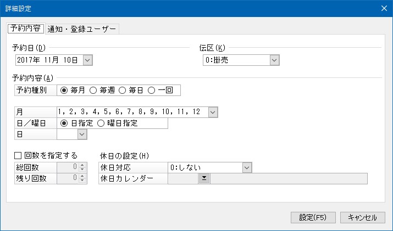Open the 日 day dropdown
393x231 pixels.
pos(82,134)
